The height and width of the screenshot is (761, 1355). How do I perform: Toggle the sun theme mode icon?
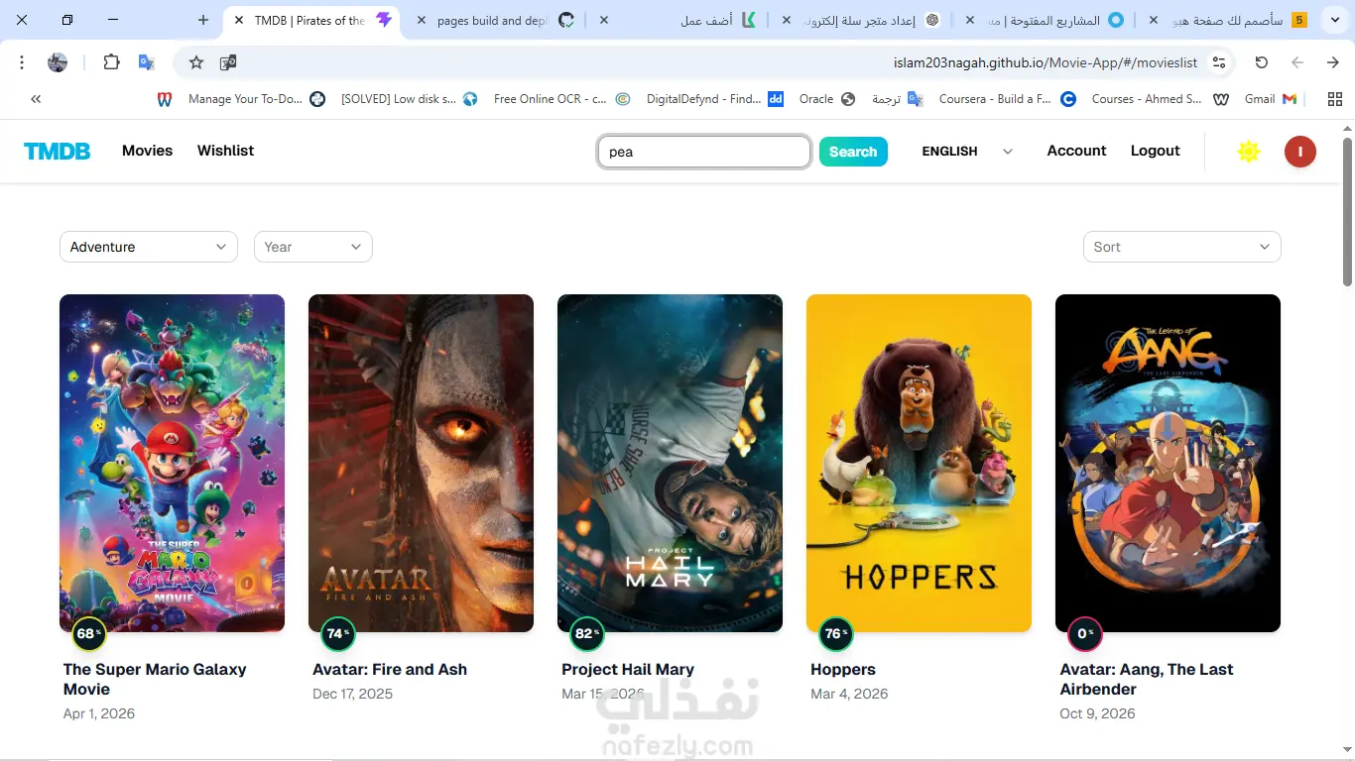1249,152
